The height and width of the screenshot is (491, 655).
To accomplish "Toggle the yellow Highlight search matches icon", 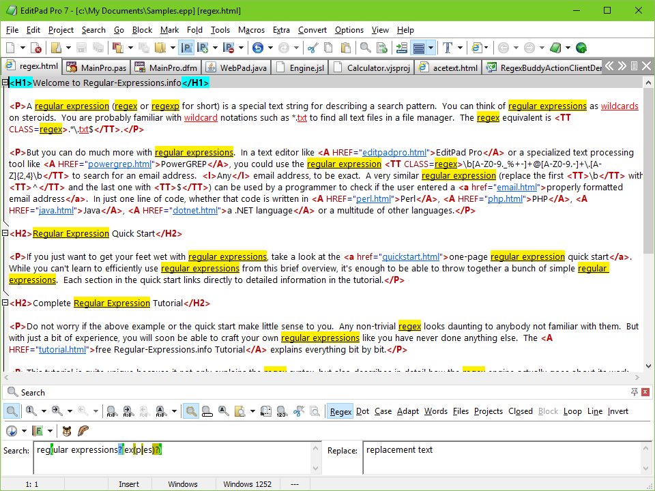I will click(191, 411).
